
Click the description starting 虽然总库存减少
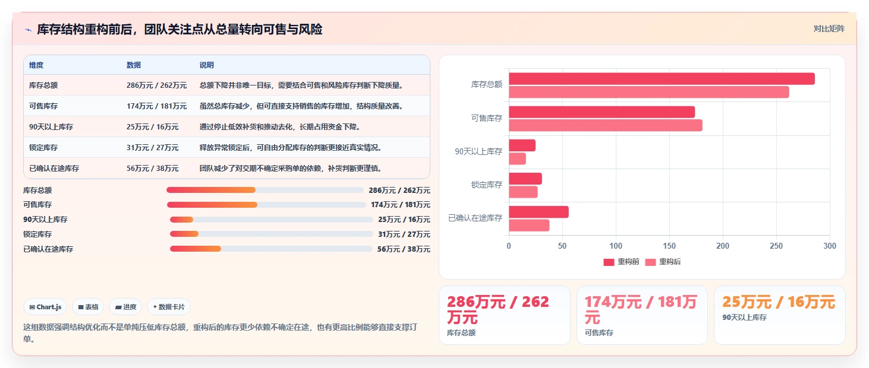pyautogui.click(x=302, y=106)
